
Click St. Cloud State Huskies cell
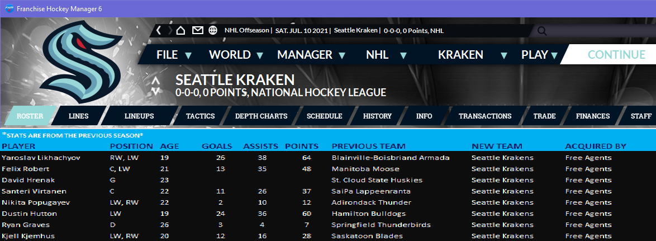pyautogui.click(x=377, y=180)
